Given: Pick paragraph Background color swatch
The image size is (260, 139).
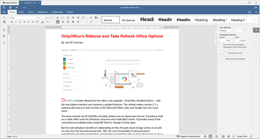Looking at the screenshot, I should 223,53.
